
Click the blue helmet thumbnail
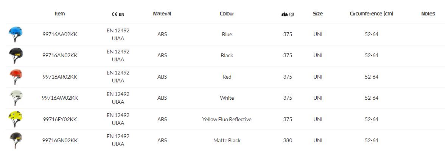pyautogui.click(x=16, y=34)
